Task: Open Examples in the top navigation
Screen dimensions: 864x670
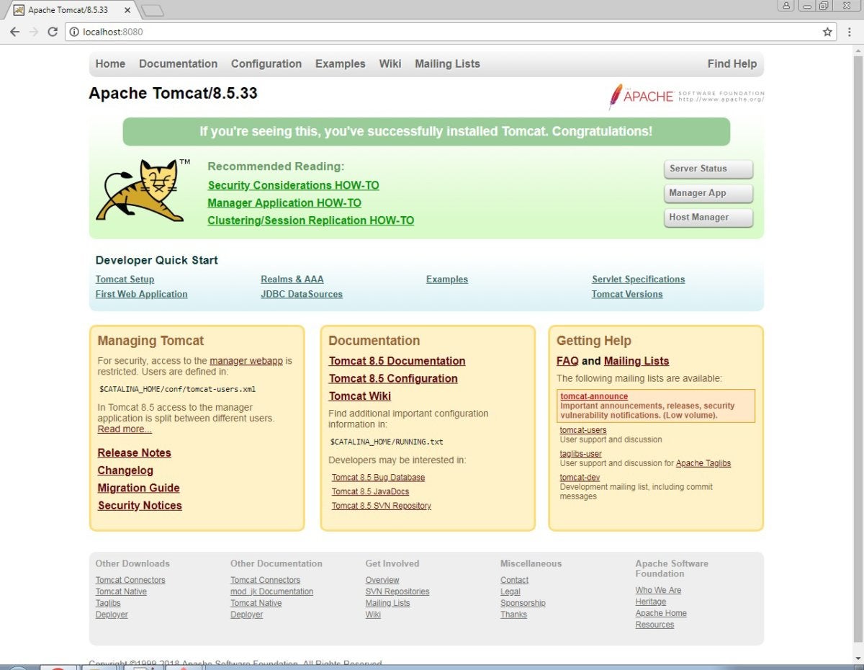Action: coord(341,63)
